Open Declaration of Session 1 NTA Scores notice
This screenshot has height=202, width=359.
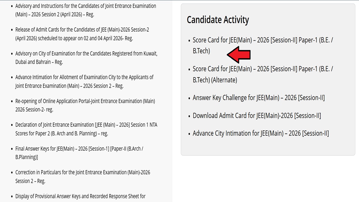(x=86, y=125)
